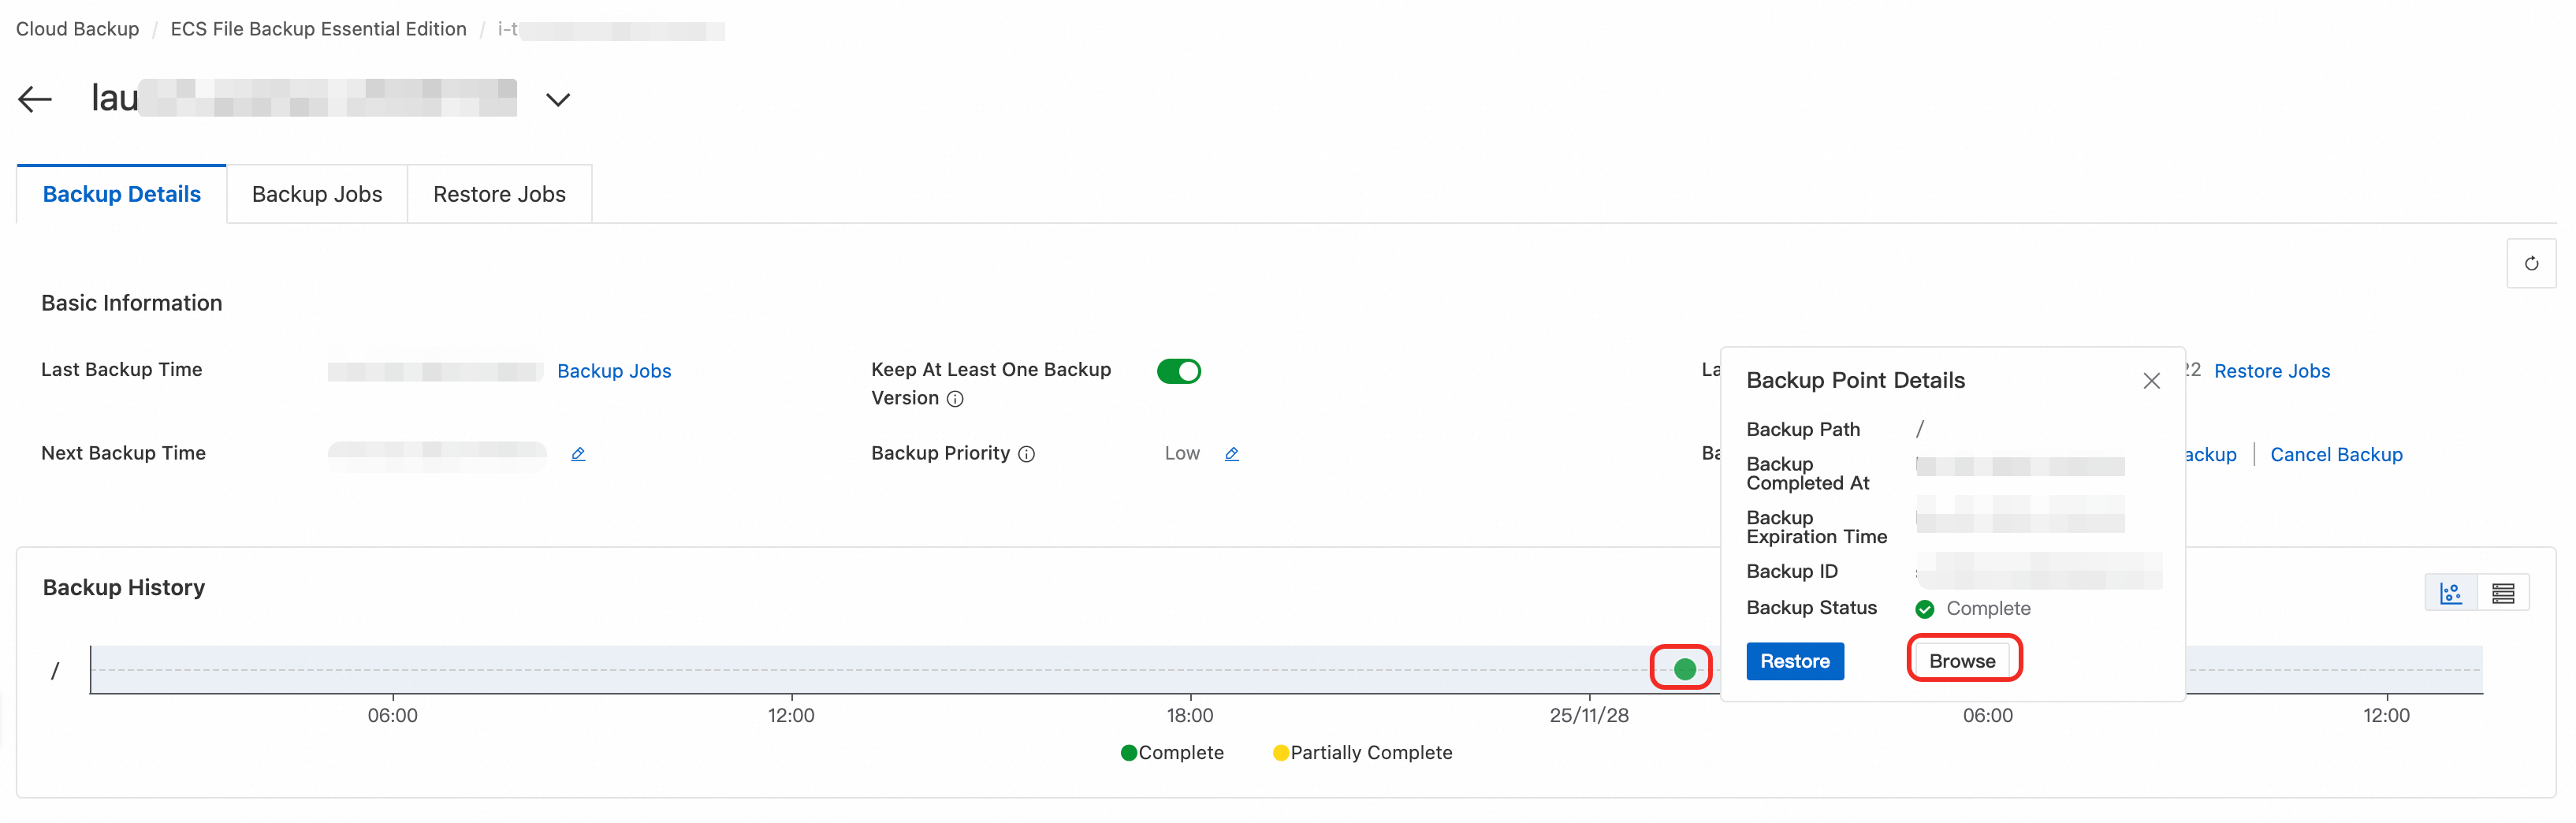The height and width of the screenshot is (823, 2576).
Task: Navigate to Cloud Backup breadcrumb
Action: pos(78,29)
